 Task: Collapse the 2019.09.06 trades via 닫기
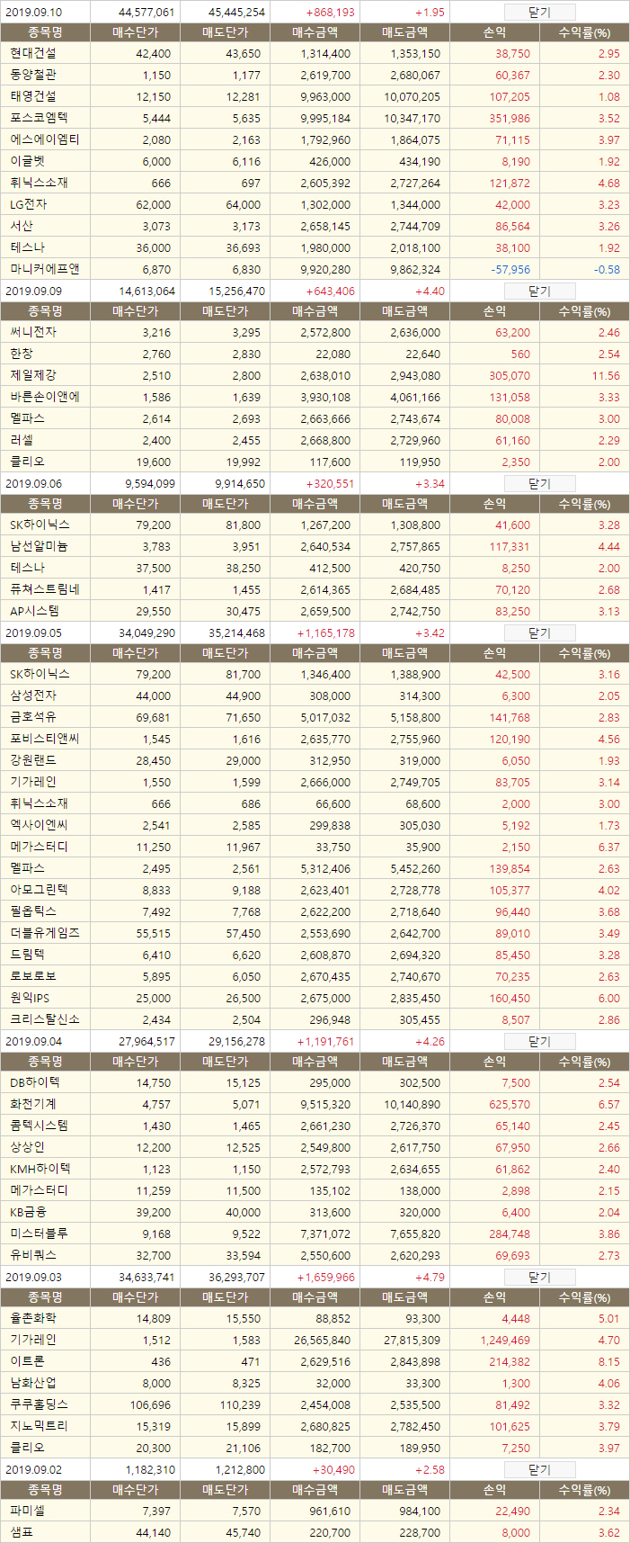coord(539,483)
